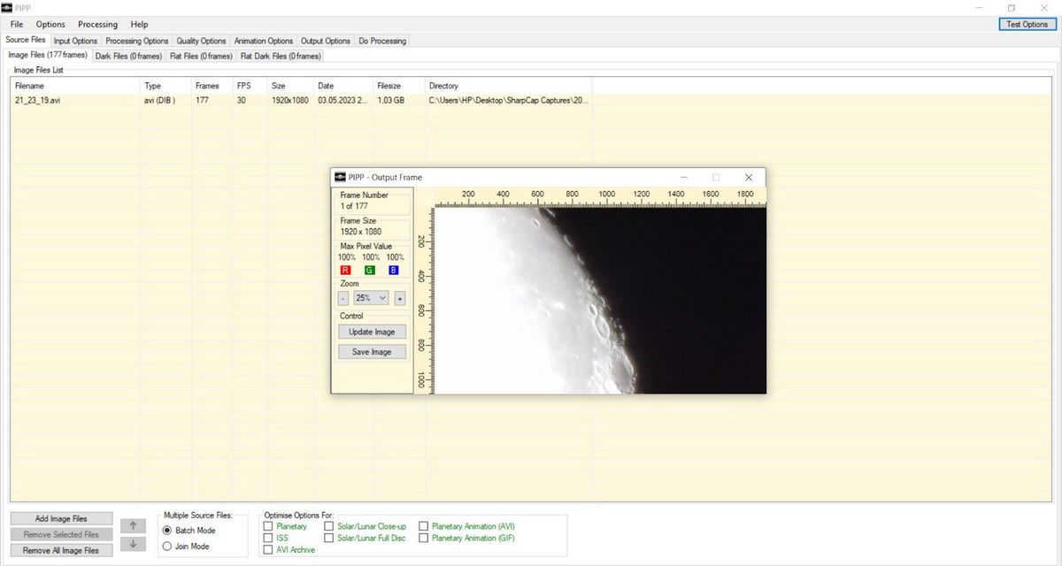1062x566 pixels.
Task: Select the file row 21_23_19.avi
Action: (x=301, y=100)
